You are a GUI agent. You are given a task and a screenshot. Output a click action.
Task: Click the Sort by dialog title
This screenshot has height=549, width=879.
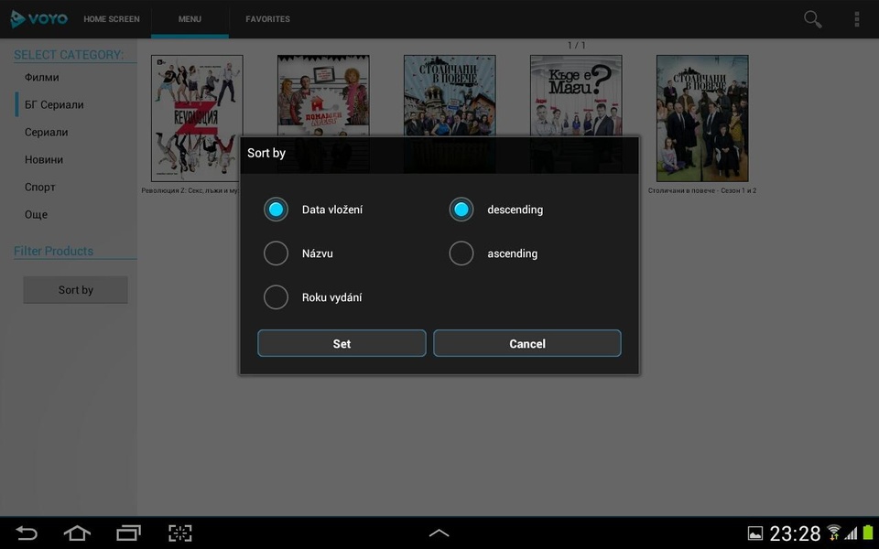pyautogui.click(x=266, y=153)
